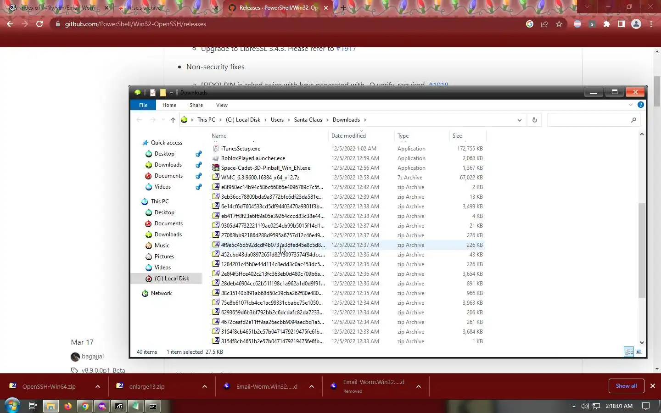Click the Chrome address bar URL
Image resolution: width=661 pixels, height=413 pixels.
[x=135, y=24]
